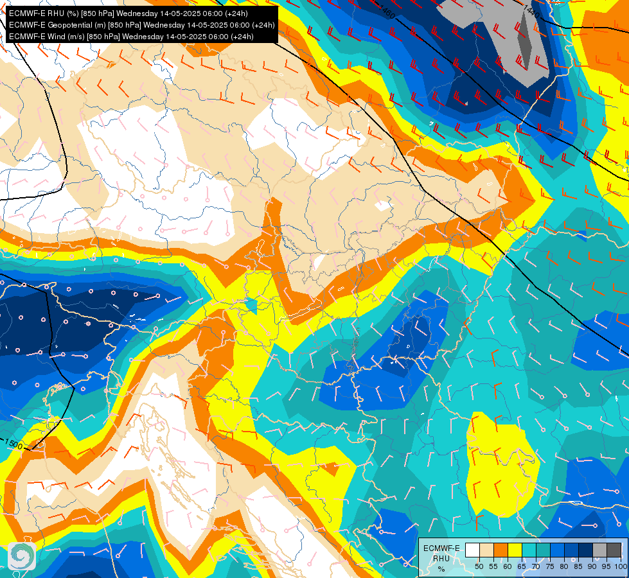Click the % unit label in the legend
629x578 pixels.
441,569
